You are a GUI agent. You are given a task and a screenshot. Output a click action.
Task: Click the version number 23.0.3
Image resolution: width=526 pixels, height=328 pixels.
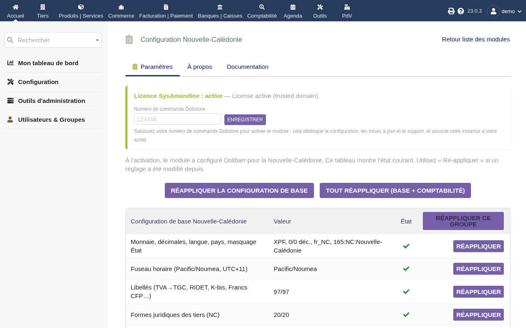tap(475, 11)
